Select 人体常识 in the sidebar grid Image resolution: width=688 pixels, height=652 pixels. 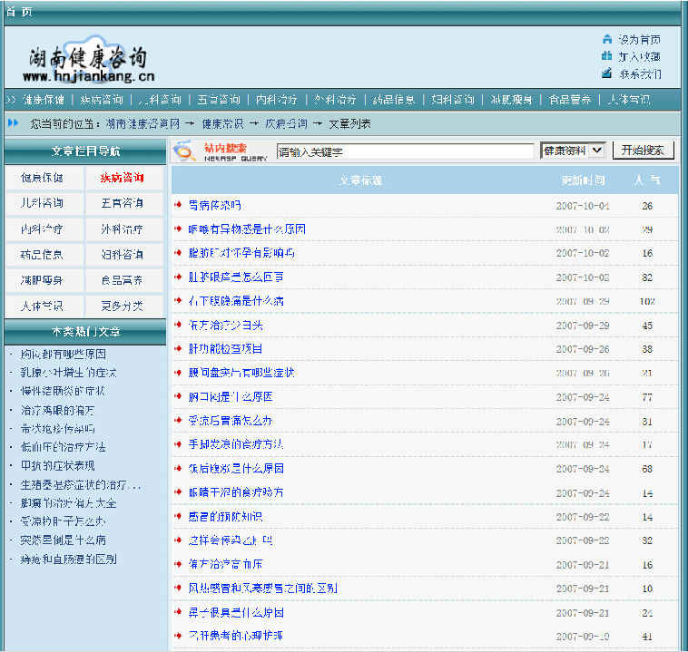pos(42,306)
